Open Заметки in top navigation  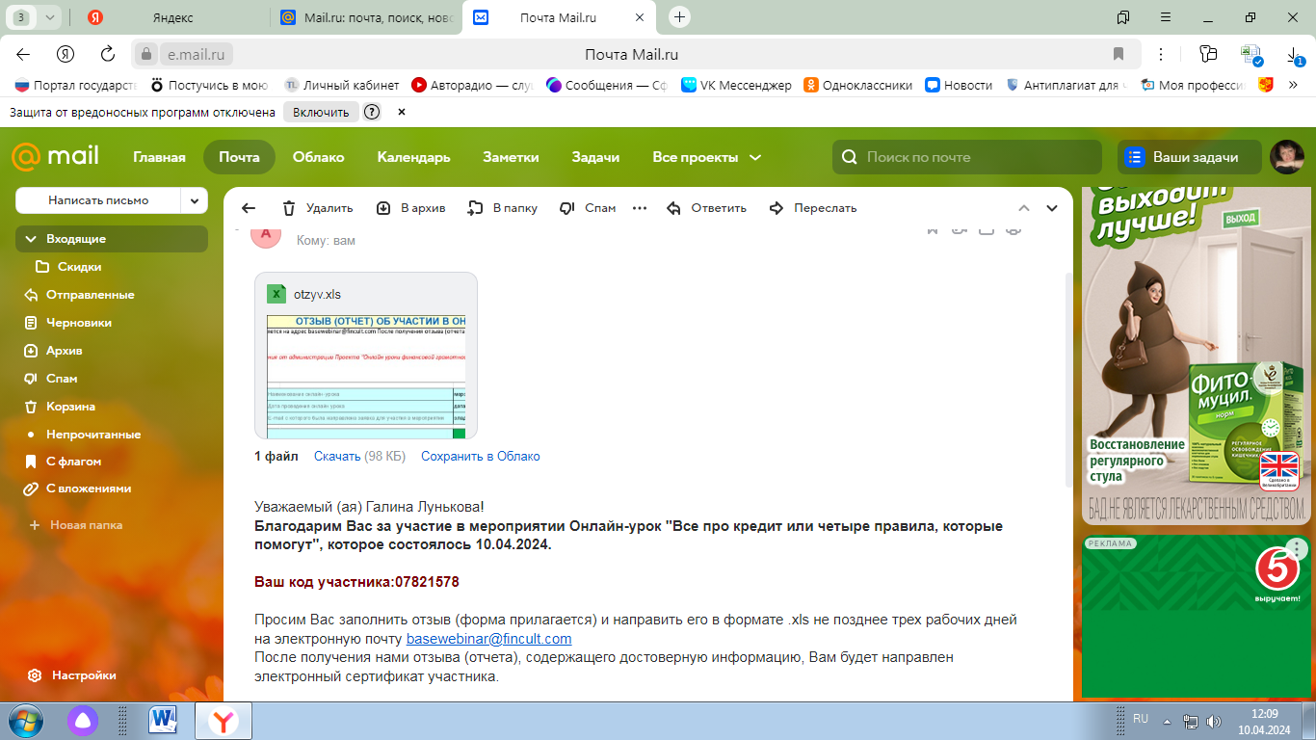click(x=511, y=157)
